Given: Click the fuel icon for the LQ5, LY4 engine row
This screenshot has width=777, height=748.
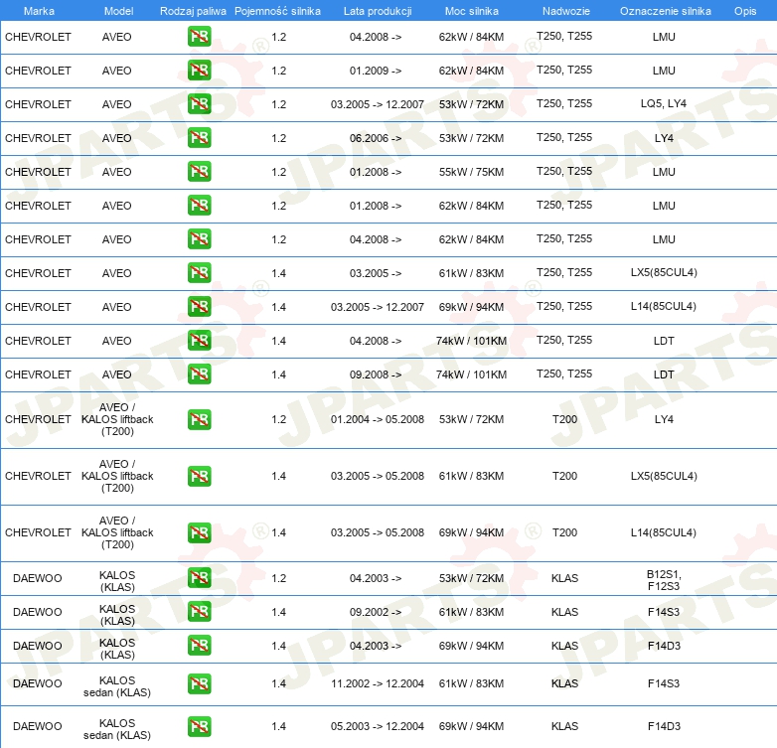Looking at the screenshot, I should [x=199, y=104].
